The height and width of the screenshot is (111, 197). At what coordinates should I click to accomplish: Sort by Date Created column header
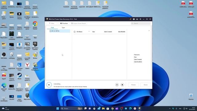(x=108, y=32)
